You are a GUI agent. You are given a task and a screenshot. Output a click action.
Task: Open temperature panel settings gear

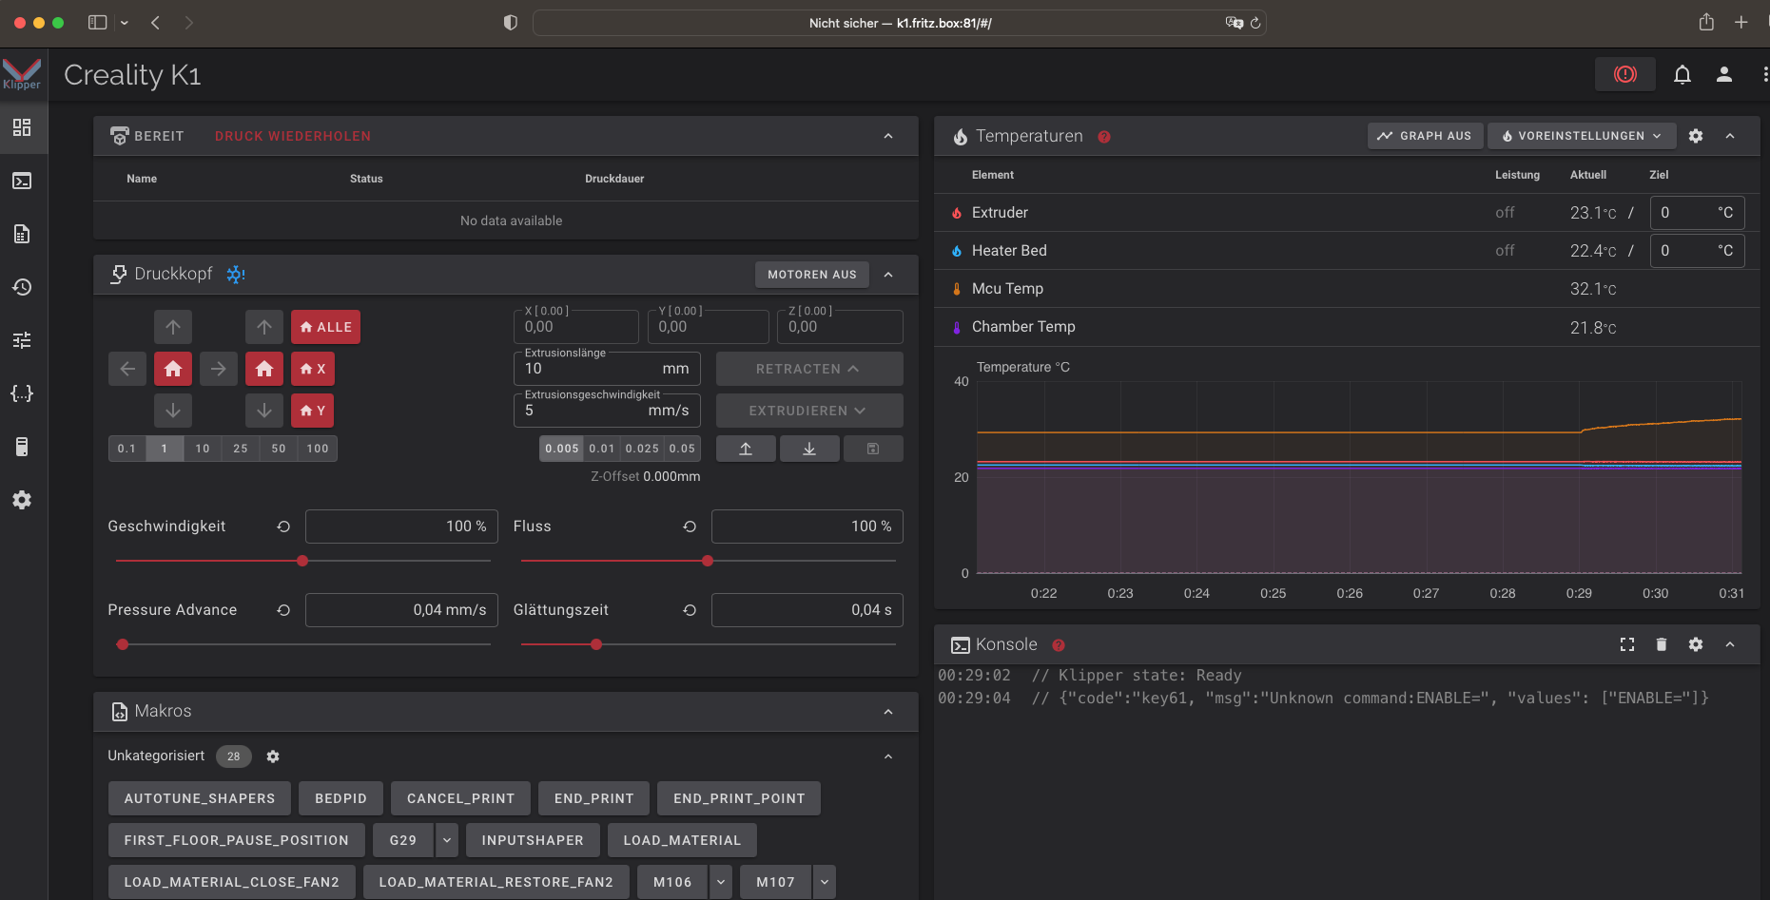tap(1696, 136)
